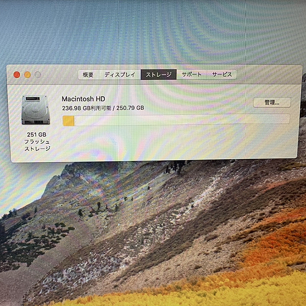Click the 251 GB label under disk icon
This screenshot has height=306, width=306.
[36, 135]
